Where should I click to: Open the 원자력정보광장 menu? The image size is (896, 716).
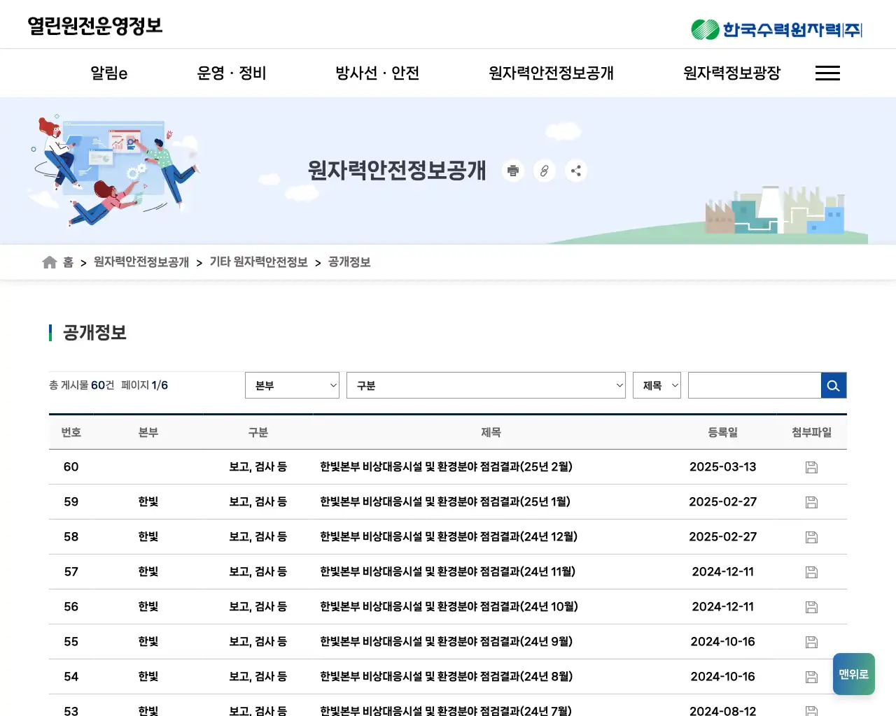point(731,73)
